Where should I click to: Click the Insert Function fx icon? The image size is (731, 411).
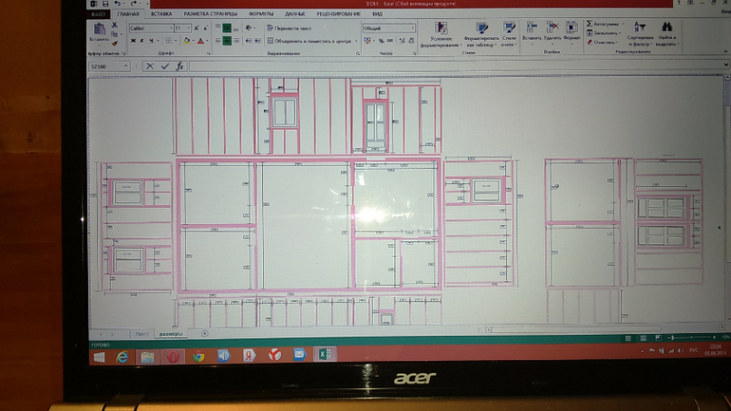[180, 66]
